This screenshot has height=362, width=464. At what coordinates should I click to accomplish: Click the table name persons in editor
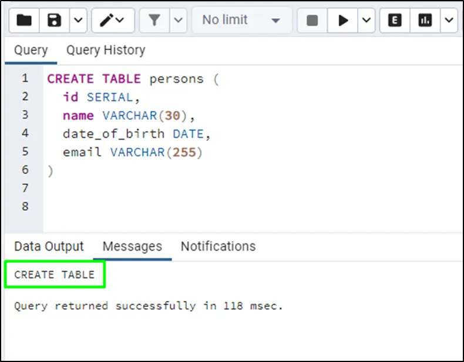pyautogui.click(x=176, y=79)
